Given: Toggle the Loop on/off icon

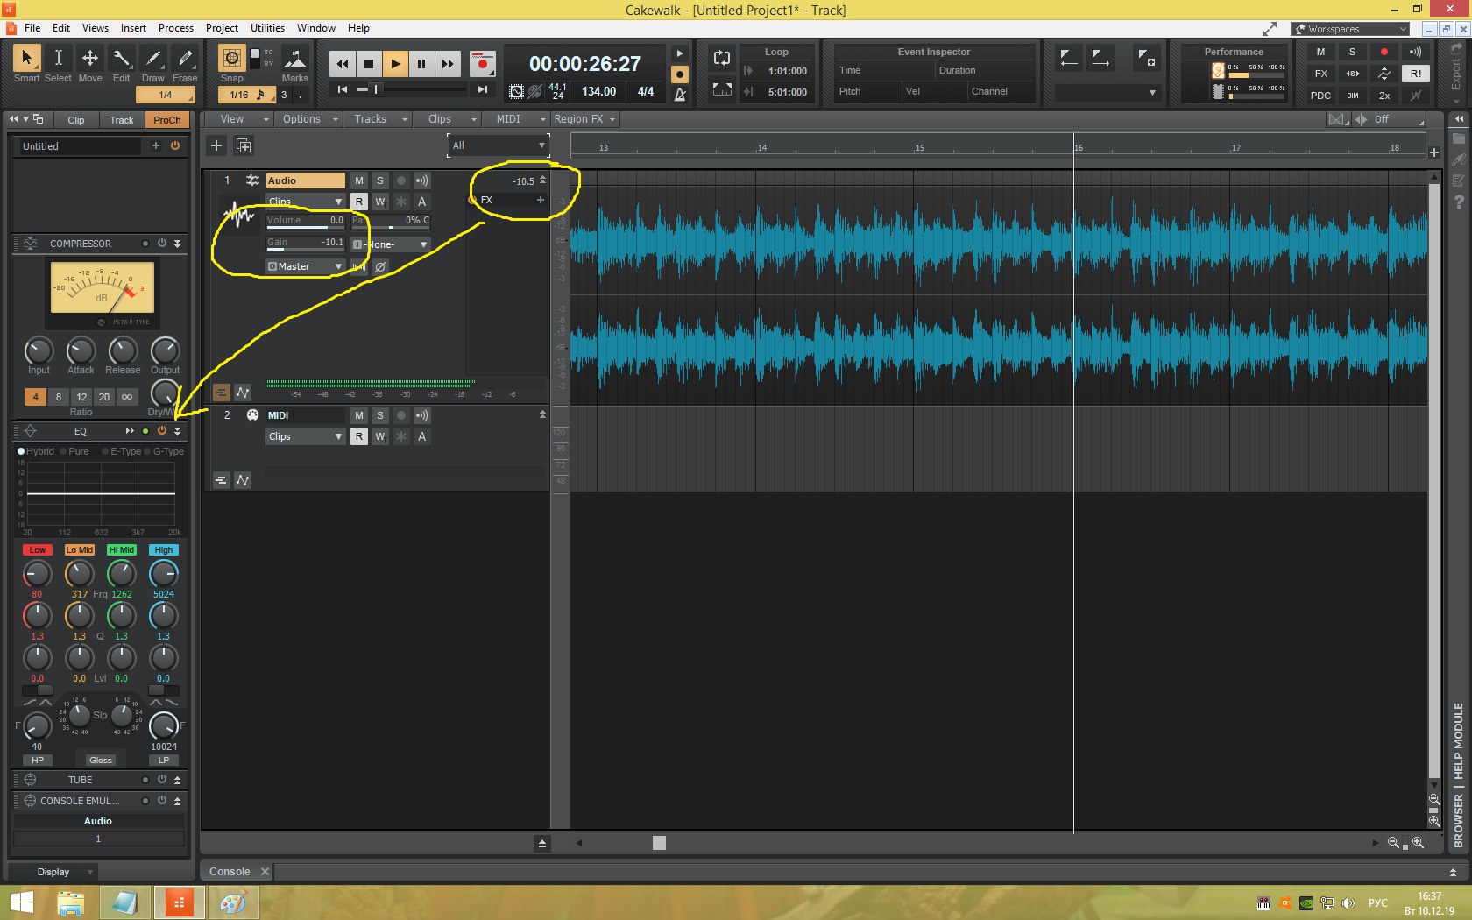Looking at the screenshot, I should (x=722, y=58).
